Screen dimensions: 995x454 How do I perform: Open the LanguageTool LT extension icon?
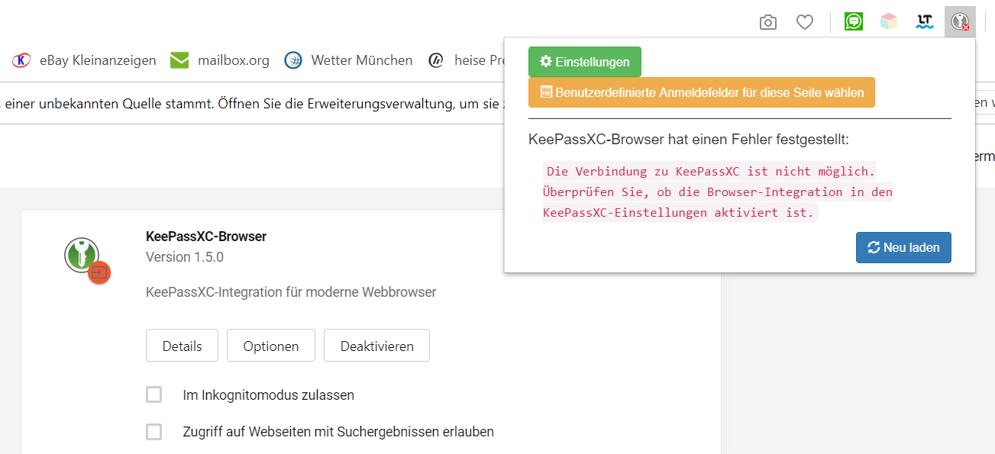pyautogui.click(x=926, y=21)
